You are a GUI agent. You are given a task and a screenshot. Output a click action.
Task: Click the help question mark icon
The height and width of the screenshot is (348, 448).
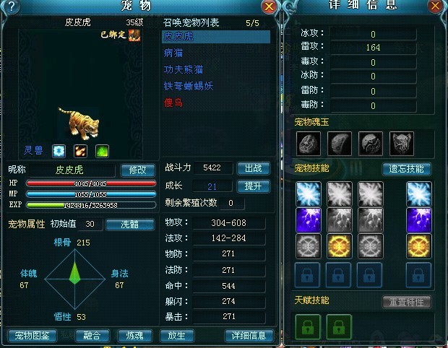[x=11, y=6]
